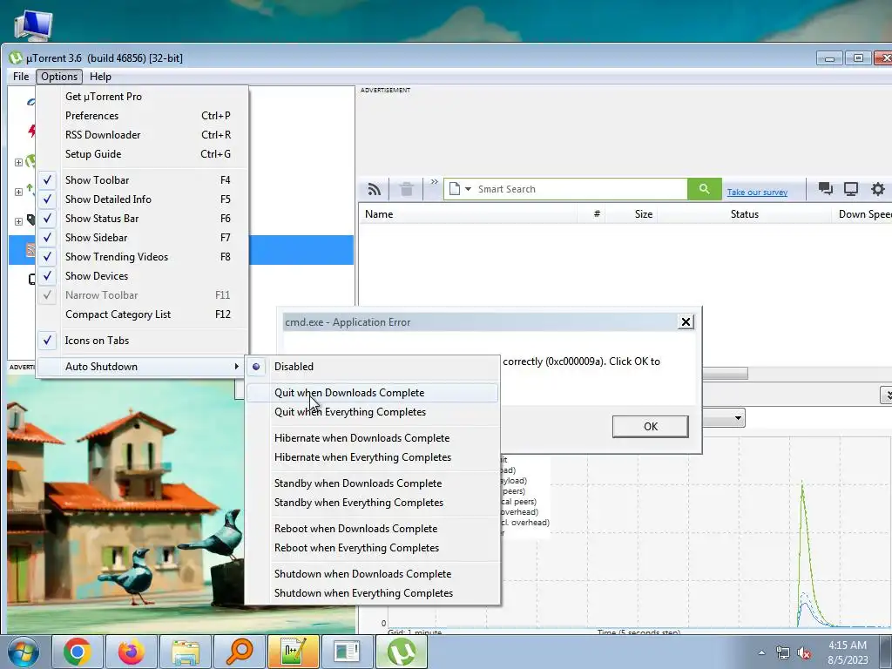The width and height of the screenshot is (892, 669).
Task: Select the Disabled auto shutdown radio option
Action: 373,367
